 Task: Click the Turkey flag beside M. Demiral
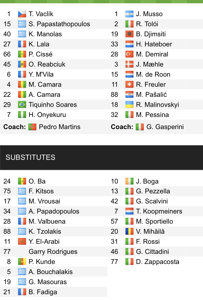[129, 54]
